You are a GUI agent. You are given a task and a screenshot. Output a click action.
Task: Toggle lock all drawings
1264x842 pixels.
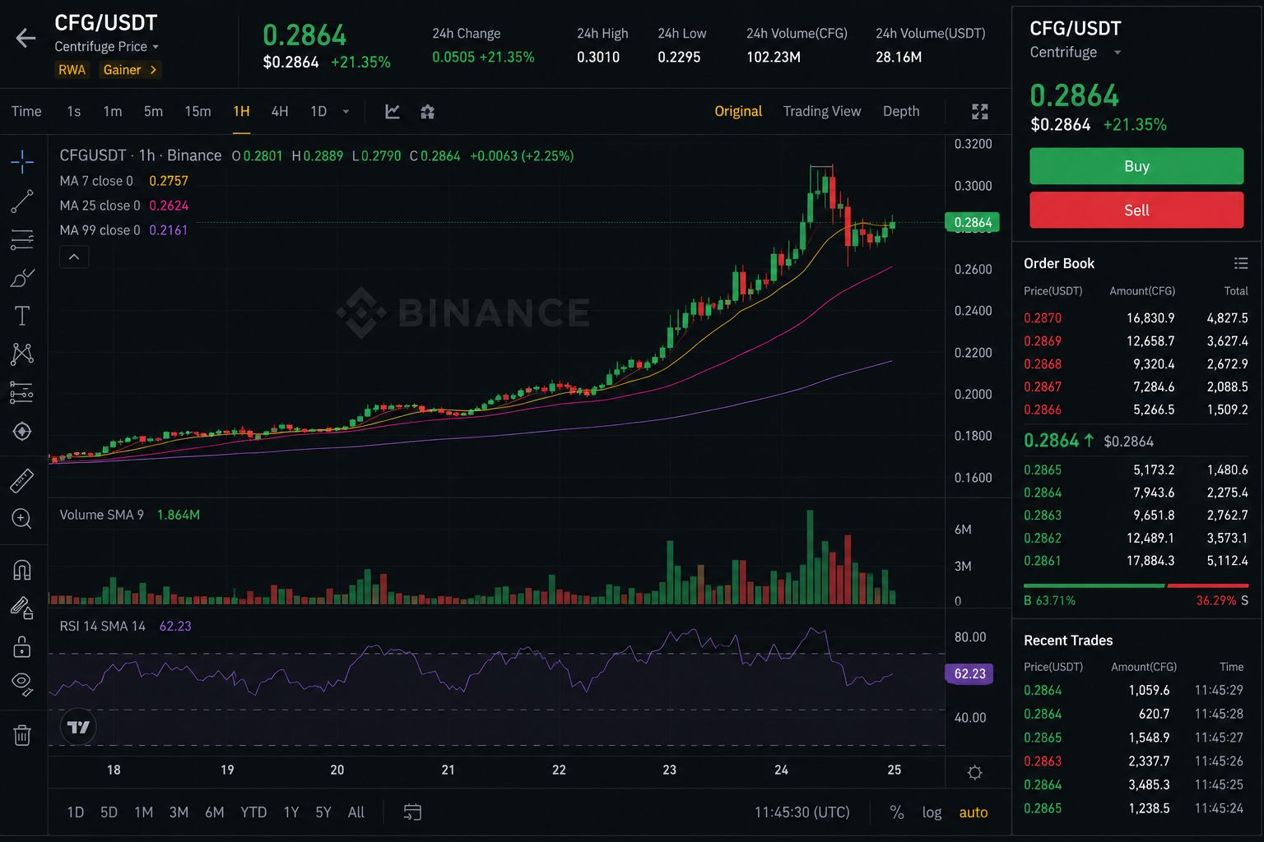click(22, 646)
